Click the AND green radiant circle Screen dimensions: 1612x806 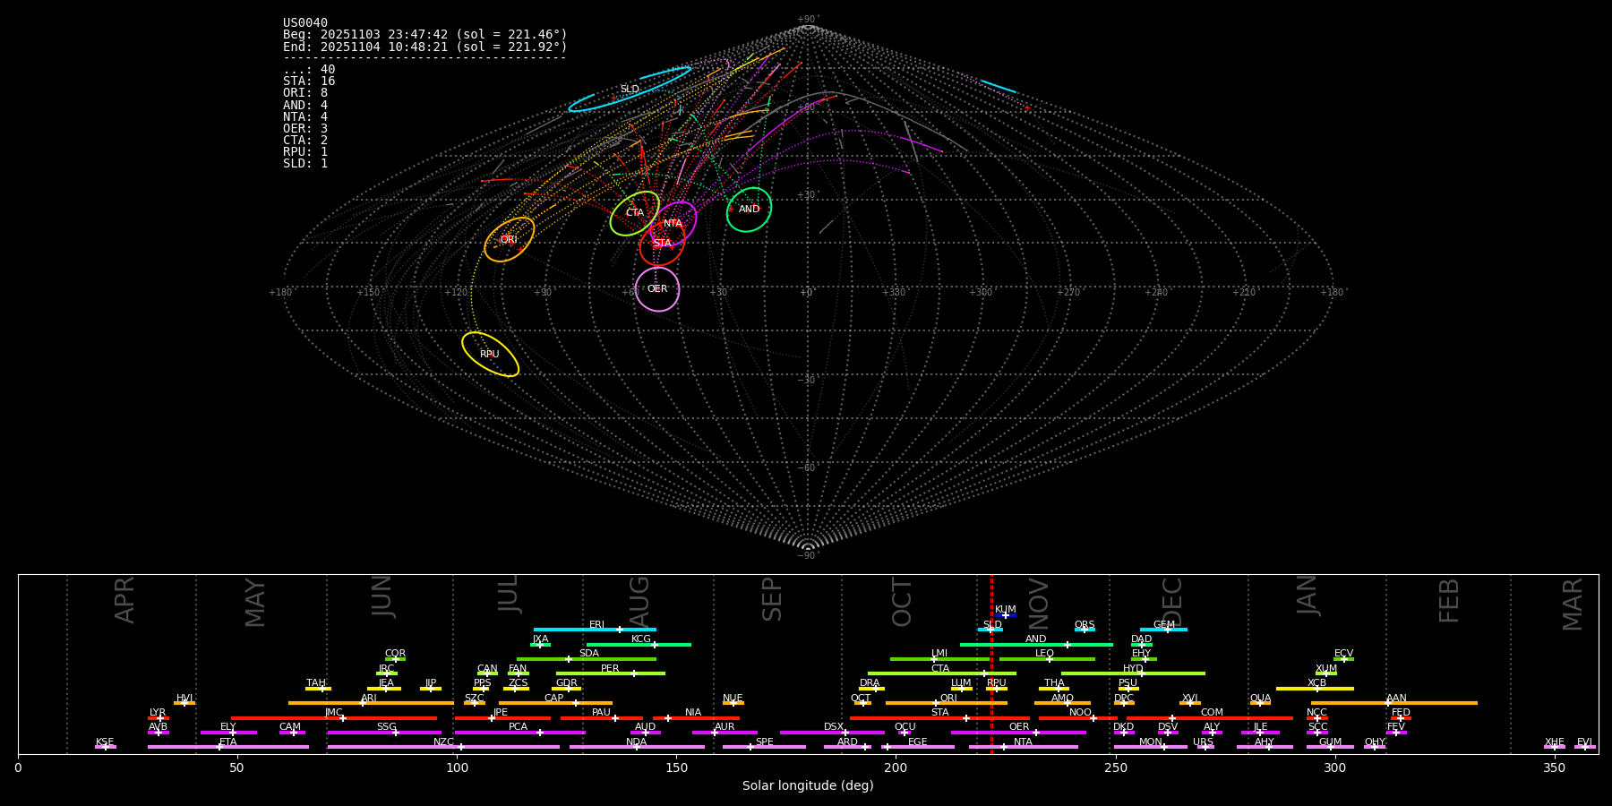[749, 210]
